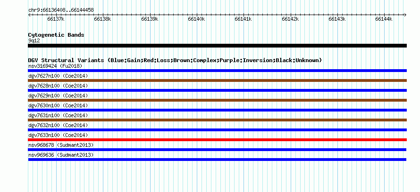Click the DGV Structural Variants track title

click(x=175, y=60)
